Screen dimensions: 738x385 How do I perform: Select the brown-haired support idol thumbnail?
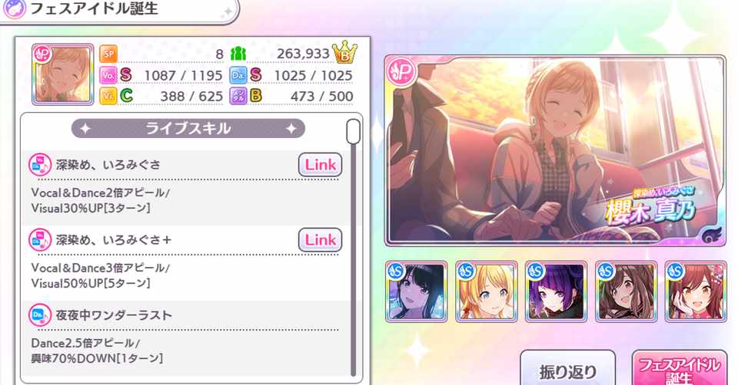tap(627, 291)
